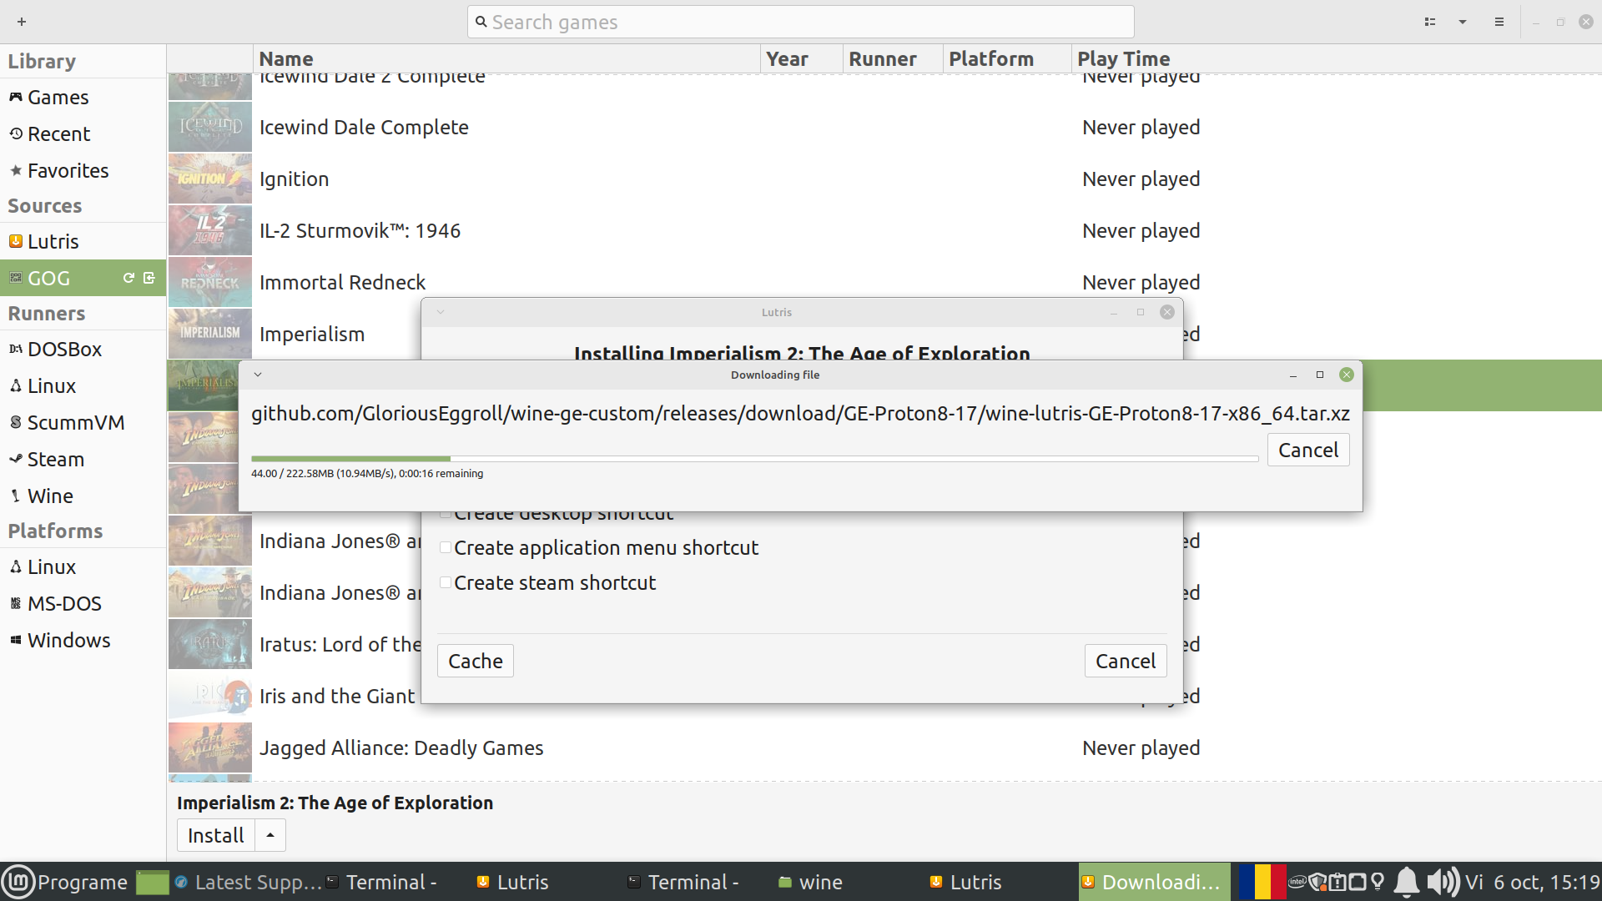Image resolution: width=1602 pixels, height=901 pixels.
Task: Reload the GOG library with refresh icon
Action: click(x=128, y=278)
